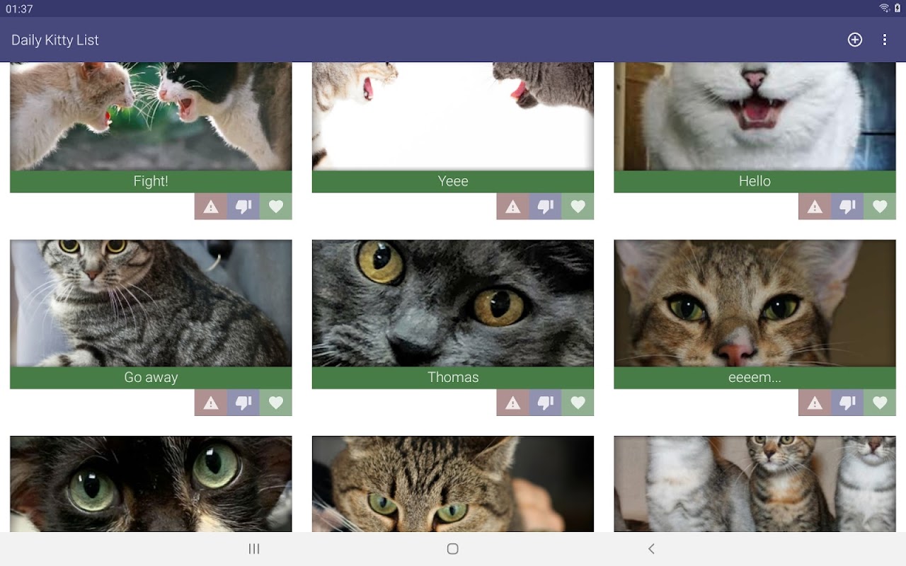Thumbs down the eeeem... kitty
This screenshot has width=906, height=566.
pyautogui.click(x=847, y=403)
